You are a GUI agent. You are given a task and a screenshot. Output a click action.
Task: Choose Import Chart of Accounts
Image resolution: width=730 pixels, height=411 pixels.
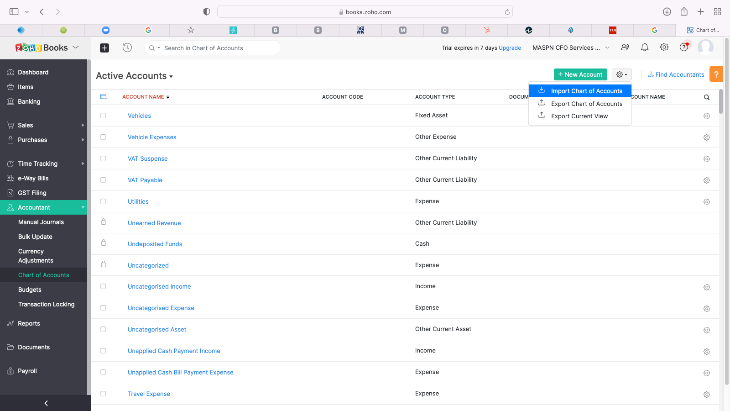point(586,91)
